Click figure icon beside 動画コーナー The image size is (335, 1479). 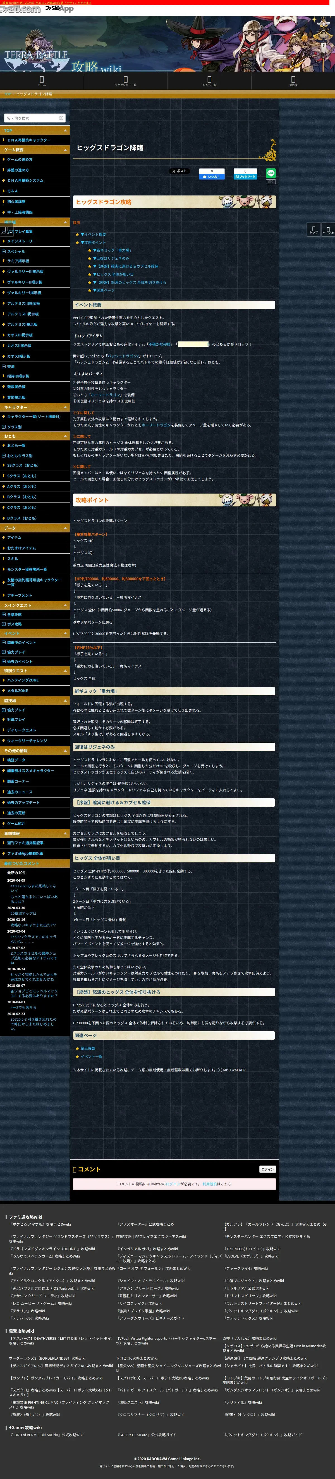coord(3,781)
